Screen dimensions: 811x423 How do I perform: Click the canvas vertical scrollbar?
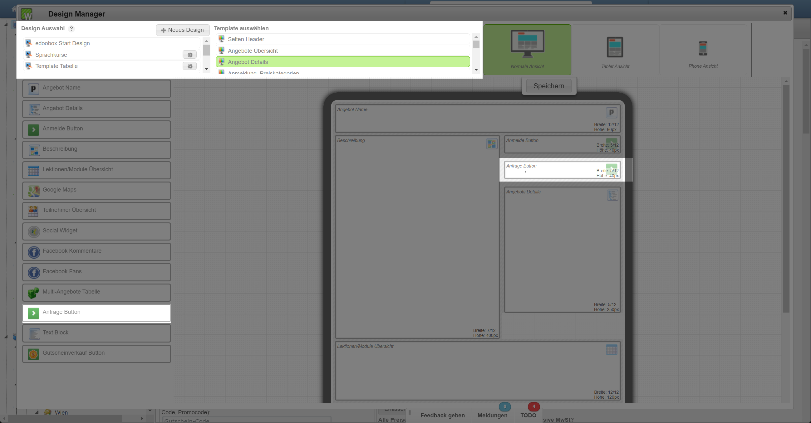[786, 198]
